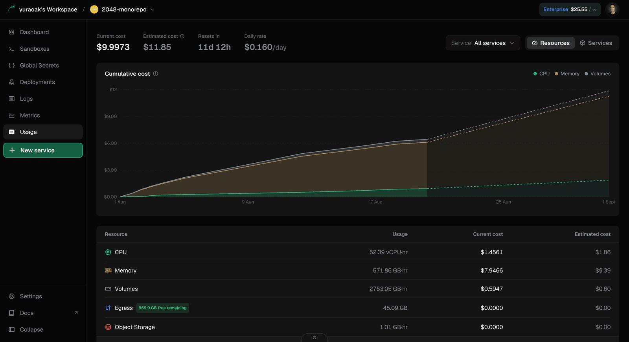Viewport: 629px width, 342px height.
Task: Open the Service All services dropdown
Action: [x=483, y=43]
